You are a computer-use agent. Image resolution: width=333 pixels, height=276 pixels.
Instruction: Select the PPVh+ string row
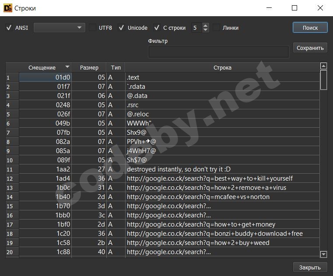pyautogui.click(x=222, y=142)
